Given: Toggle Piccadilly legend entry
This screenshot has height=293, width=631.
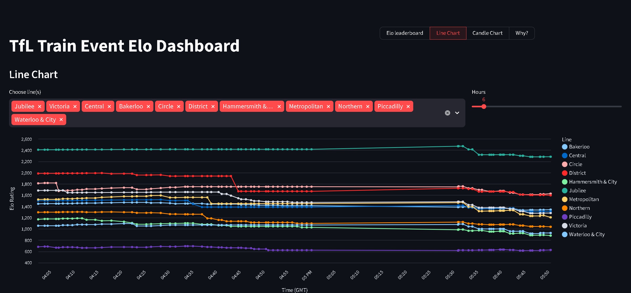Looking at the screenshot, I should pyautogui.click(x=580, y=217).
